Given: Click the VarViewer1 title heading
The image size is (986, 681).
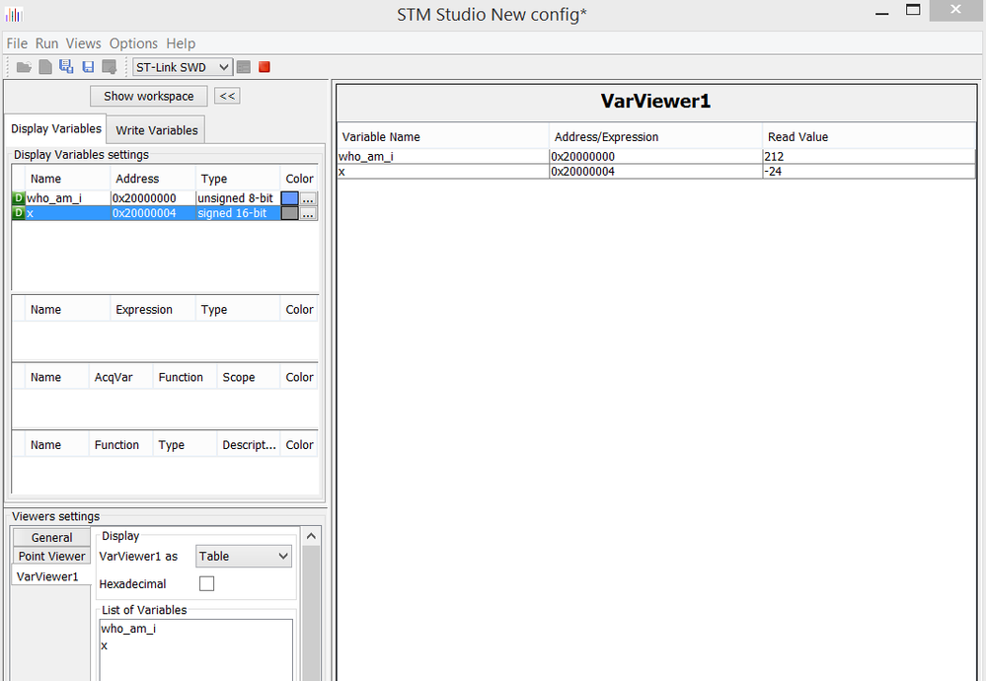Looking at the screenshot, I should click(655, 102).
